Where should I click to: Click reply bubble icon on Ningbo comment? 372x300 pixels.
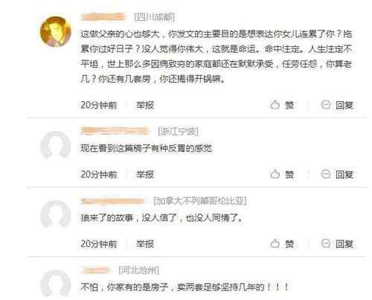tap(326, 174)
